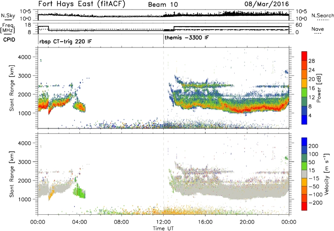Click the red -200 m/s velocity band
Image resolution: width=334 pixels, height=231 pixels.
304,206
